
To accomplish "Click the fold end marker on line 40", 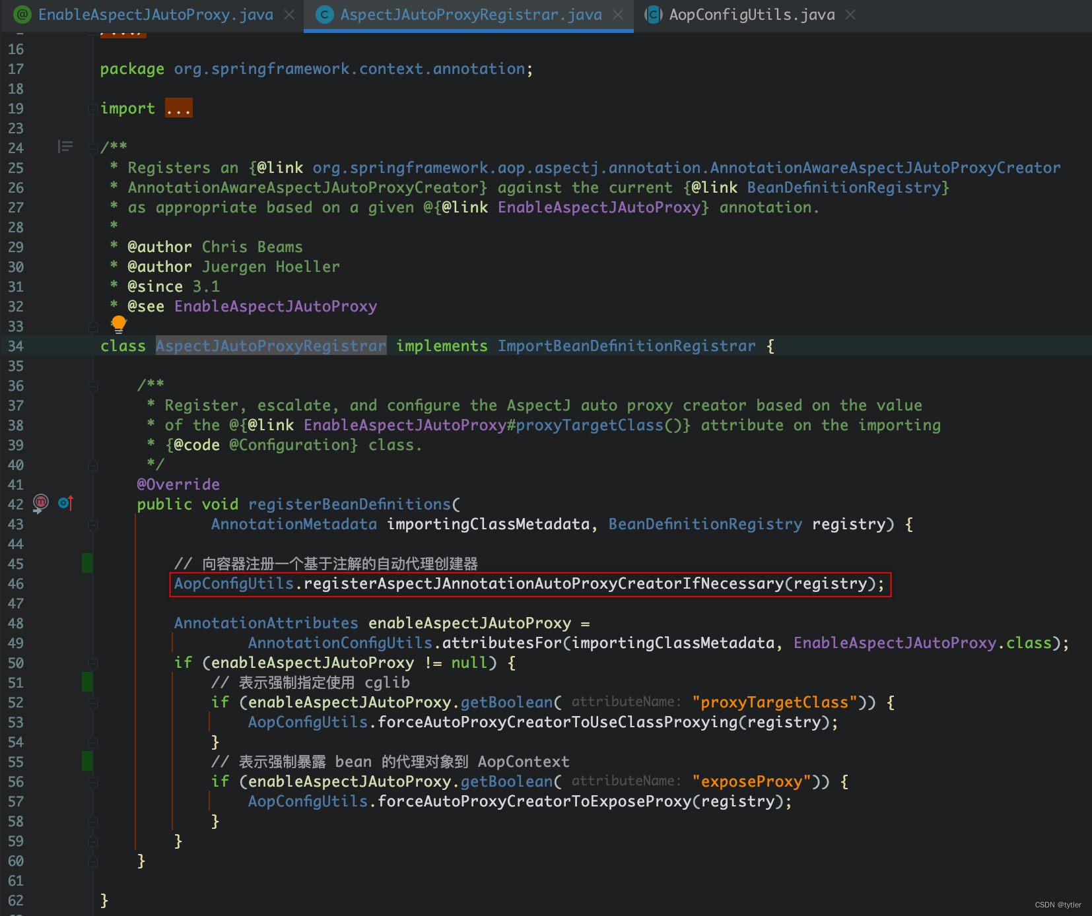I will point(93,465).
